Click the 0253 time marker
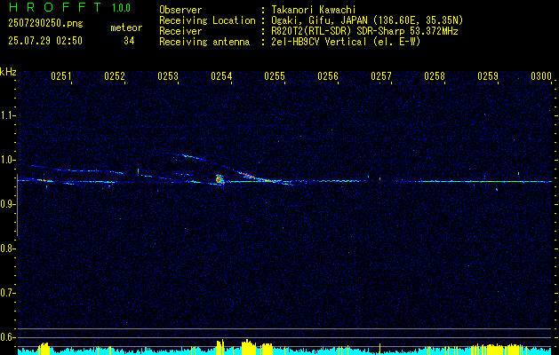 pyautogui.click(x=168, y=76)
